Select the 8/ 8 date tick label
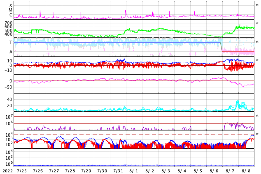Viewport: 261px width, 174px height. coord(246,171)
